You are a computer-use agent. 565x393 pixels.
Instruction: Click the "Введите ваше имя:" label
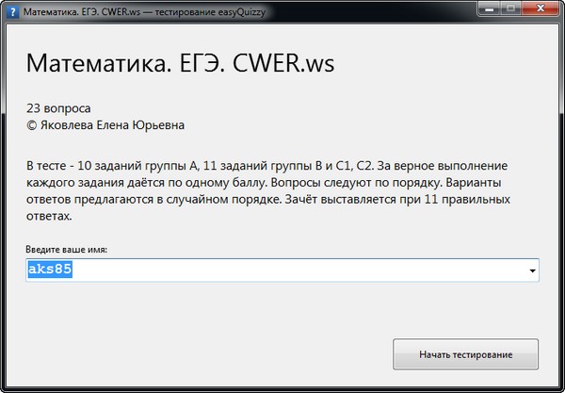click(67, 249)
